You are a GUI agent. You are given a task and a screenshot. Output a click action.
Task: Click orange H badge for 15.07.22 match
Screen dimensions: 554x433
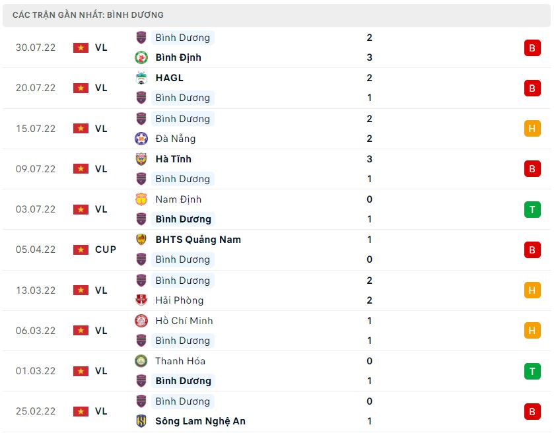click(x=532, y=129)
